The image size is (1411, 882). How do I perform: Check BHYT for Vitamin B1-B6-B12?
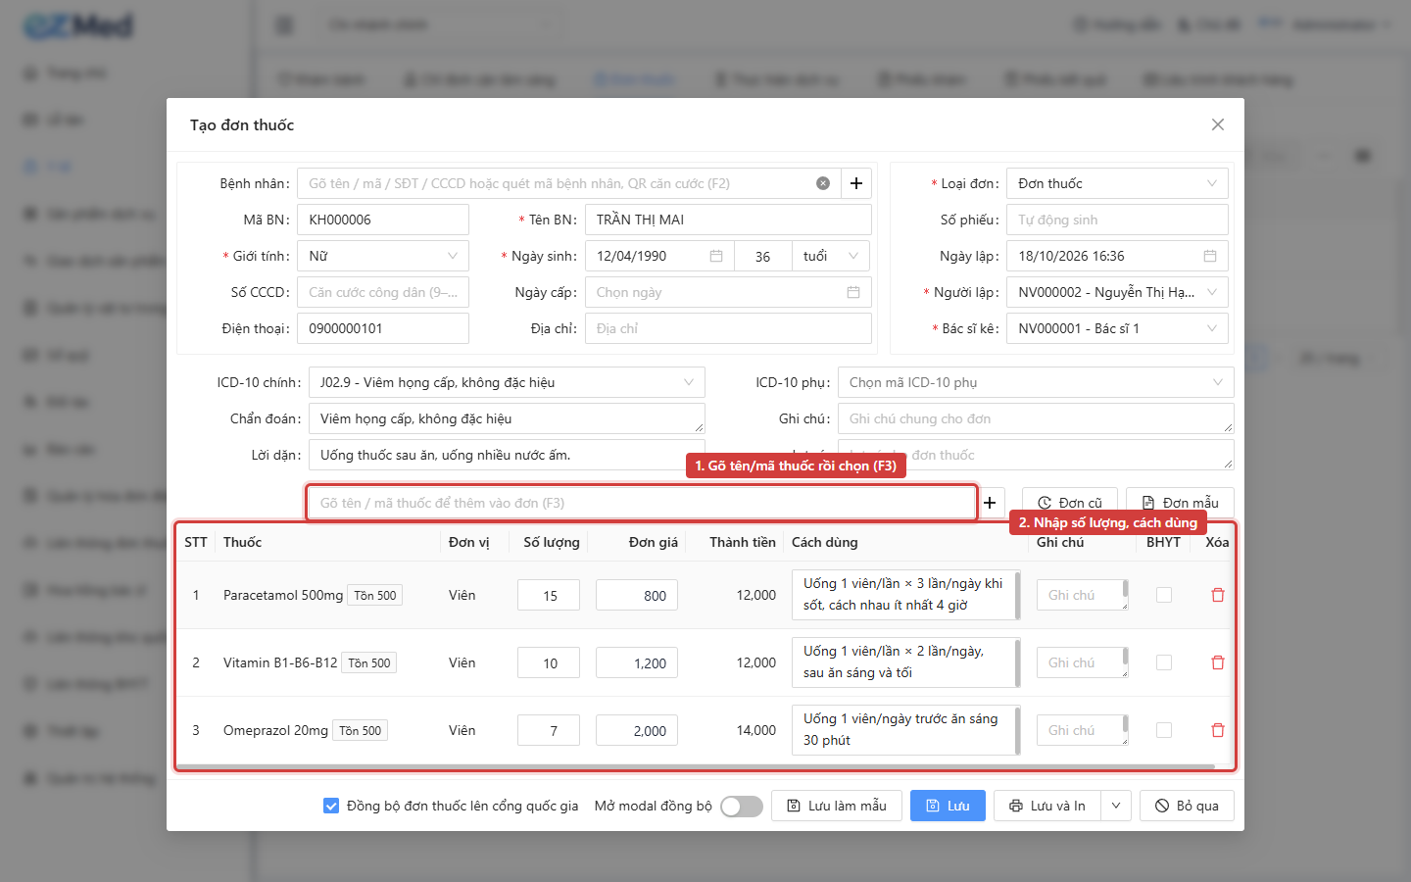1164,662
